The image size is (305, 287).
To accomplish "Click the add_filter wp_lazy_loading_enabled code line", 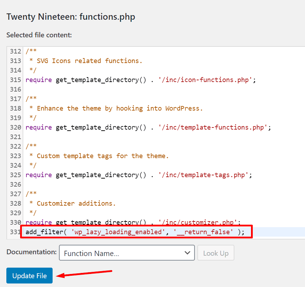I will [135, 232].
